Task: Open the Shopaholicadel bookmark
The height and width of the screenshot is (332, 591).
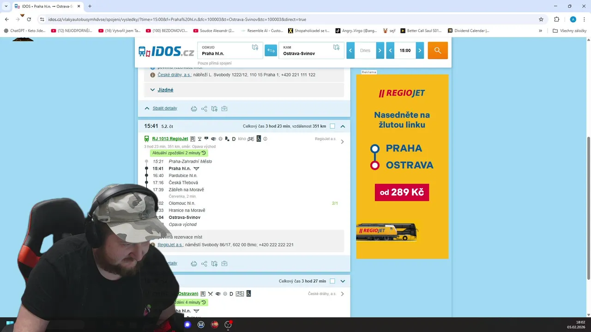Action: (x=309, y=30)
